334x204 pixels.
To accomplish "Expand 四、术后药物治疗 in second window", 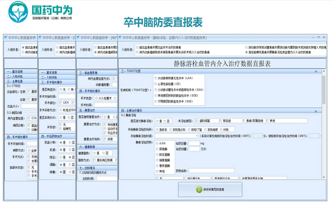I will 57,136.
